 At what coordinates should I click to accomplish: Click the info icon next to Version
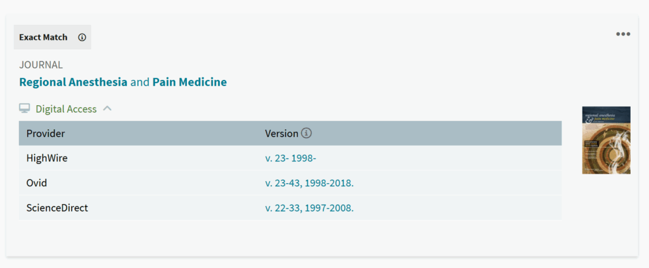307,134
